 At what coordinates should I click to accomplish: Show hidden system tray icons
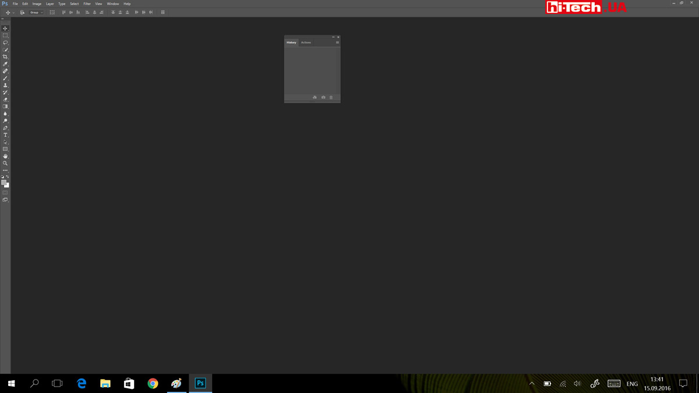click(532, 384)
